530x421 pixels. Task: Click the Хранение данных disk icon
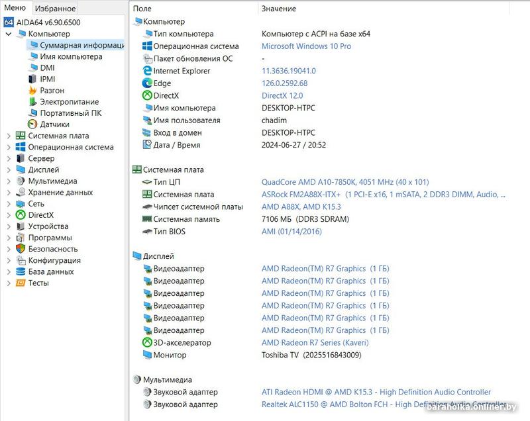click(x=21, y=192)
